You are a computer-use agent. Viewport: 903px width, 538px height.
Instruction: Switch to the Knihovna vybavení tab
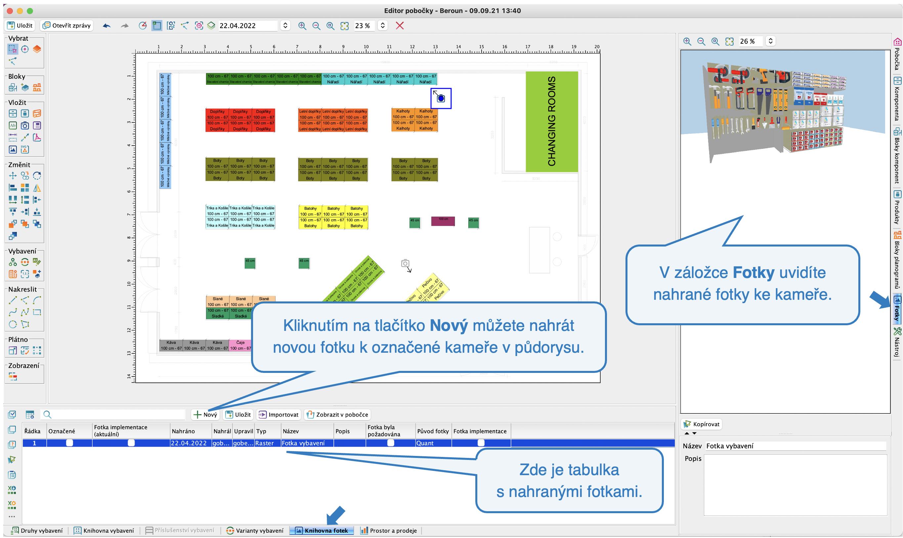pos(104,530)
